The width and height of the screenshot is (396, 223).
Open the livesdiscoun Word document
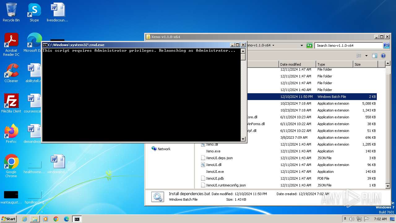coord(58,12)
